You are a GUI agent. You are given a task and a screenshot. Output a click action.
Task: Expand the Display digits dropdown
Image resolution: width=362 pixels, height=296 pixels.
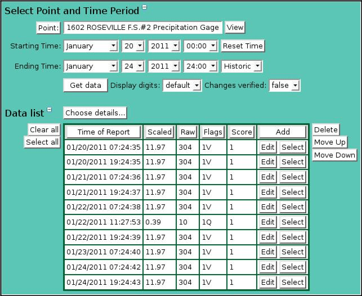pyautogui.click(x=182, y=85)
